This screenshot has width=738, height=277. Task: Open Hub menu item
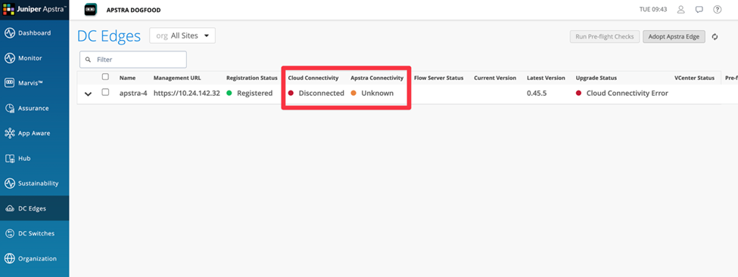tap(34, 159)
